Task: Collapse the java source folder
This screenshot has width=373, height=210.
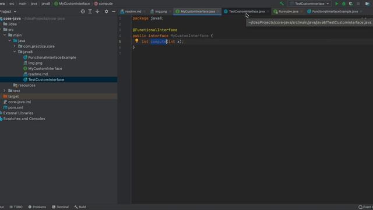Action: coord(9,41)
